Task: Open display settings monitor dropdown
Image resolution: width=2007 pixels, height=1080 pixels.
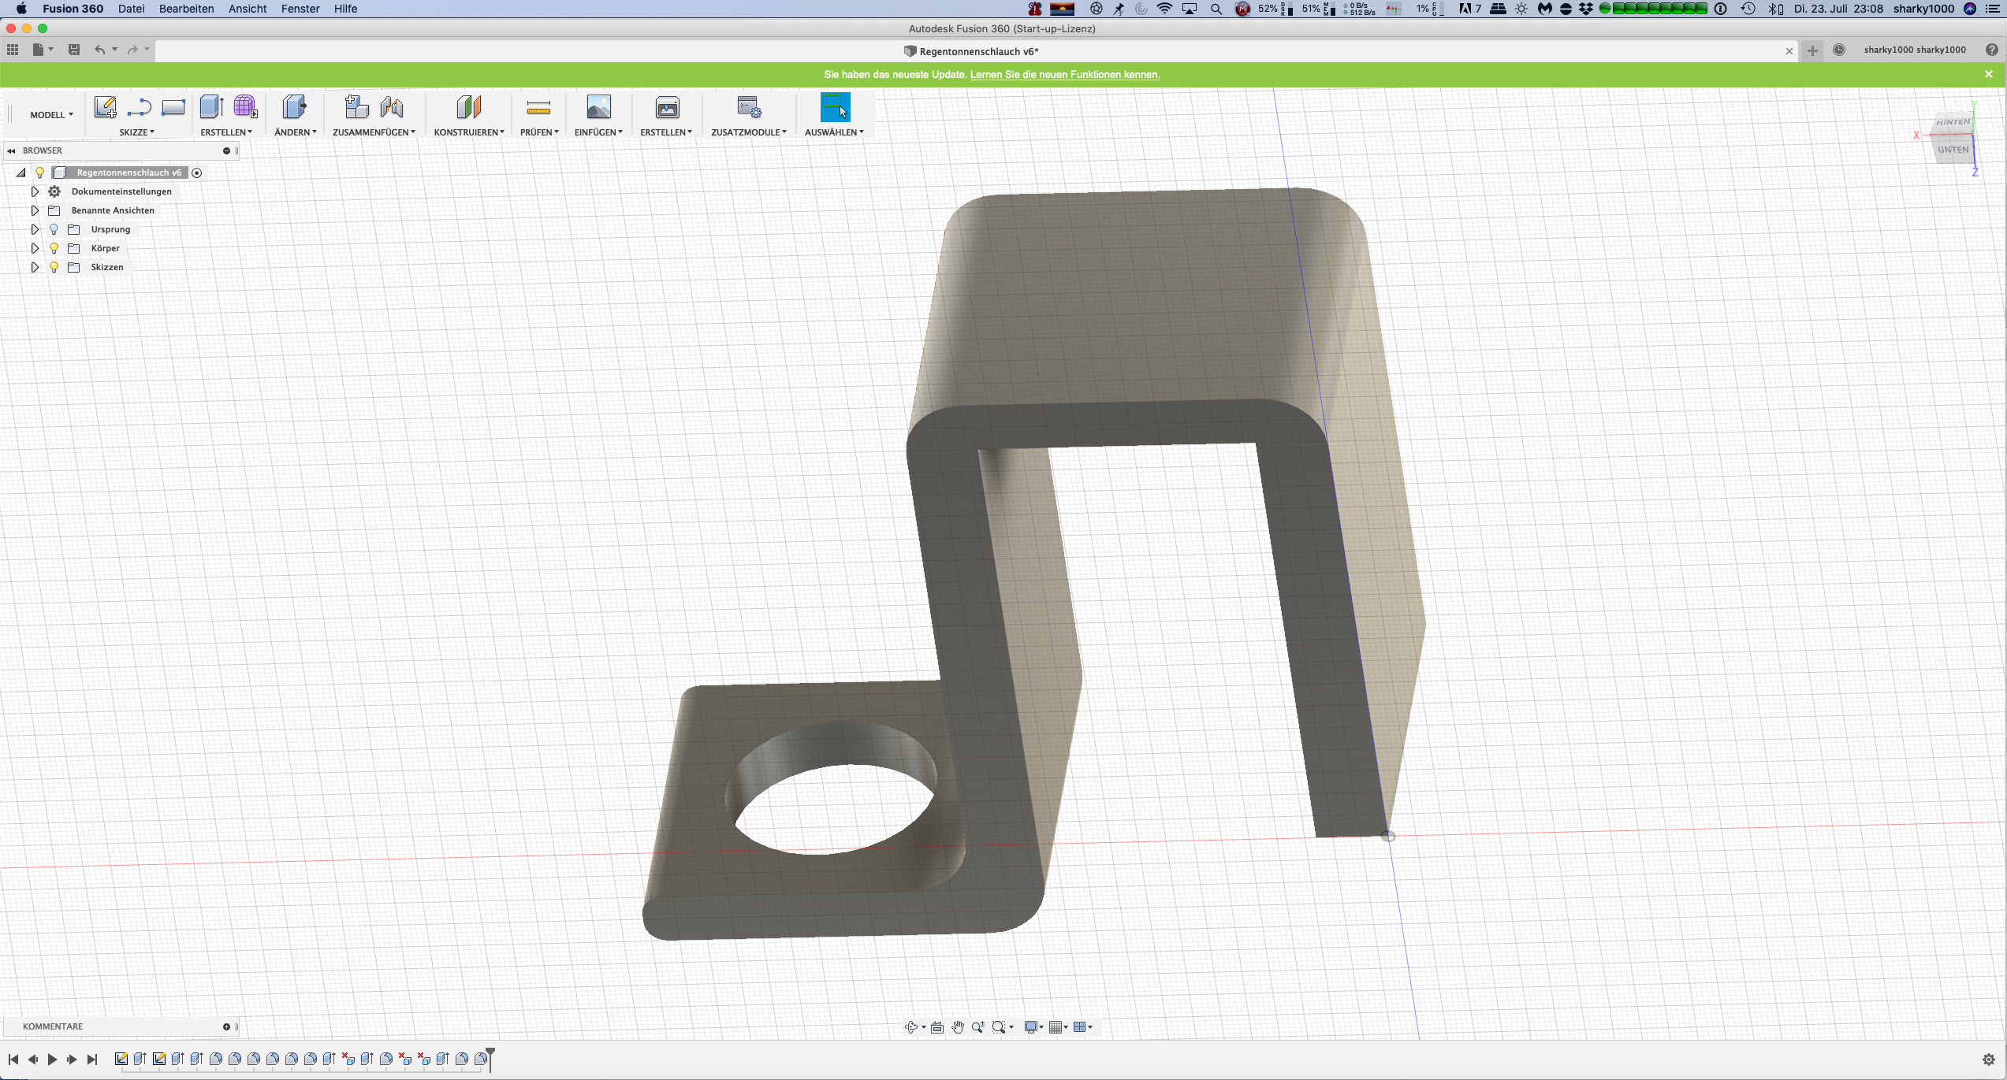Action: (x=1033, y=1026)
